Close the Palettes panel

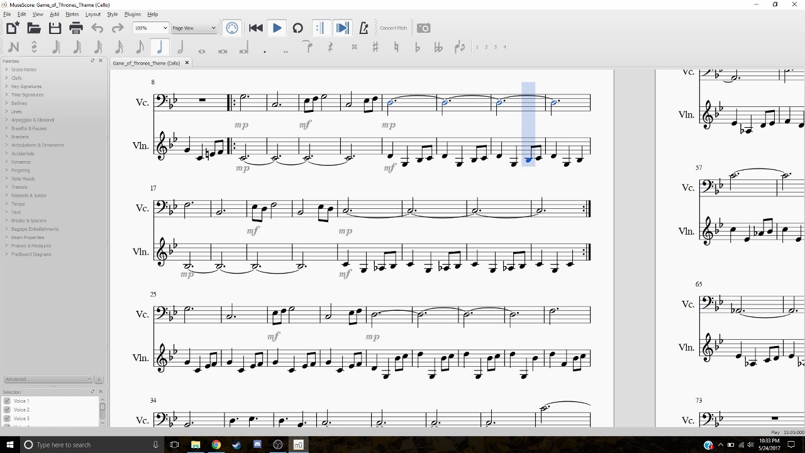101,60
